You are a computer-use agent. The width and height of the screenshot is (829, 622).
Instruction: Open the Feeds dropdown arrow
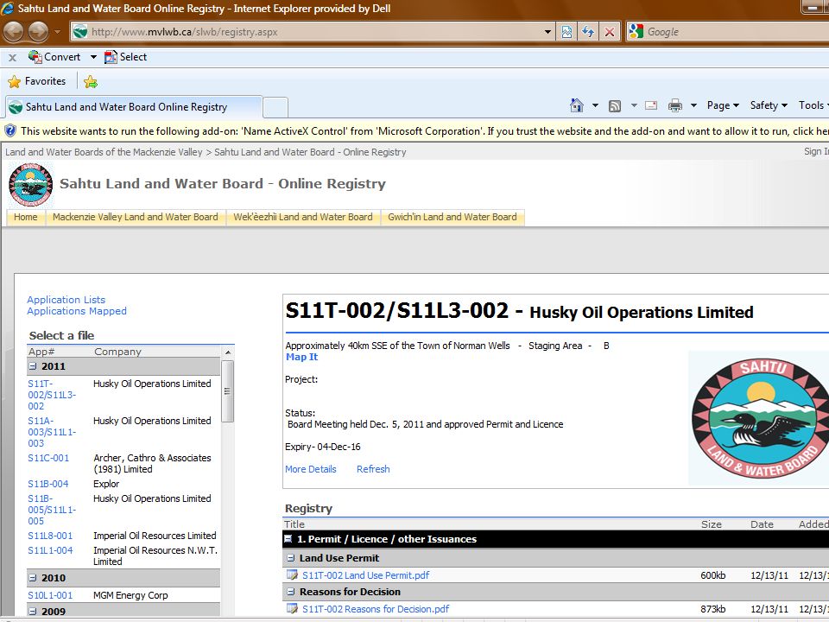point(633,105)
